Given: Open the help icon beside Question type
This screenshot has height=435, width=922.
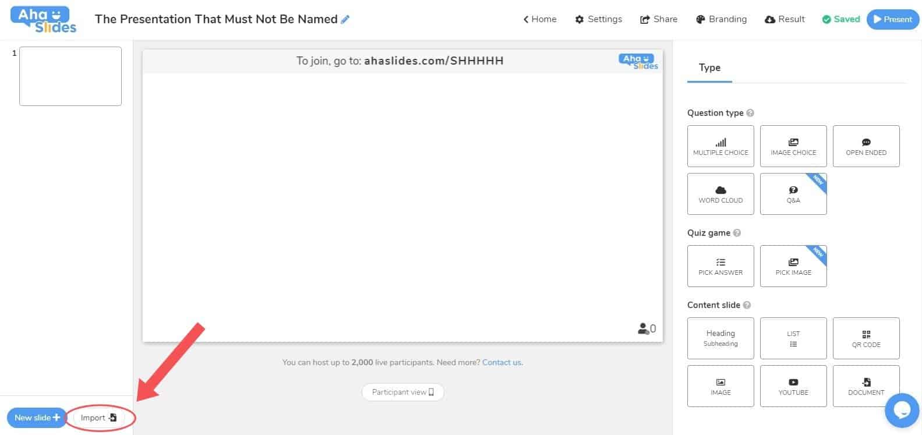Looking at the screenshot, I should tap(750, 113).
